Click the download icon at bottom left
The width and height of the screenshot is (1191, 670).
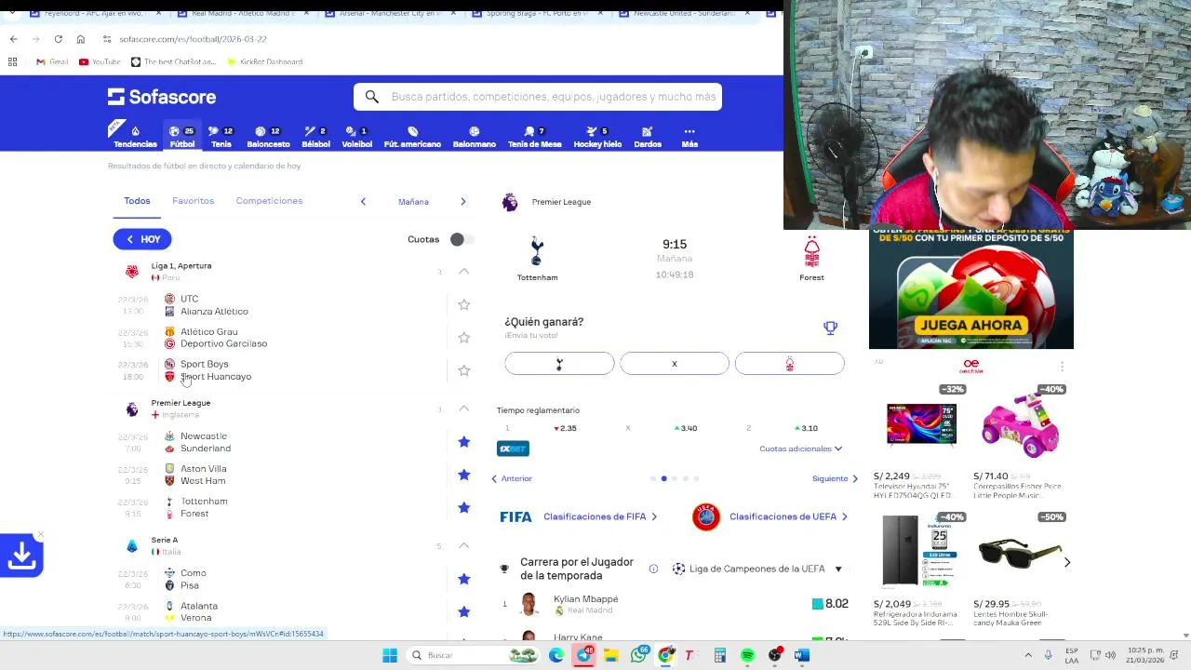21,556
